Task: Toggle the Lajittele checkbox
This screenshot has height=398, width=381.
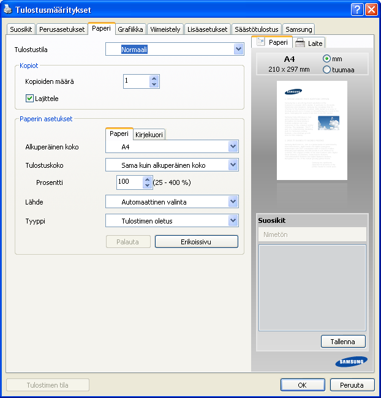Action: point(29,98)
